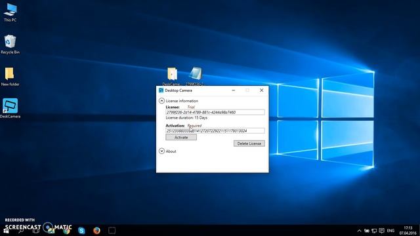
Task: Click the network tray icon
Action: pos(374,231)
